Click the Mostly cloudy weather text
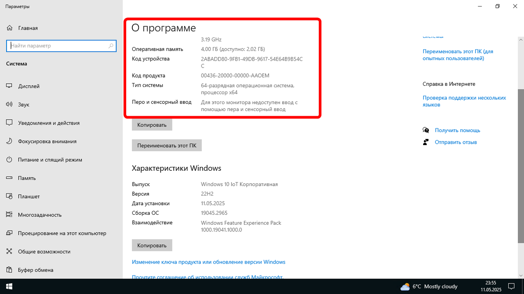524x294 pixels. (x=441, y=287)
